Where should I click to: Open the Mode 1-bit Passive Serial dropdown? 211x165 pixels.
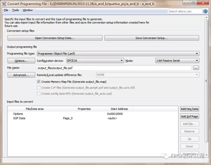(x=177, y=61)
